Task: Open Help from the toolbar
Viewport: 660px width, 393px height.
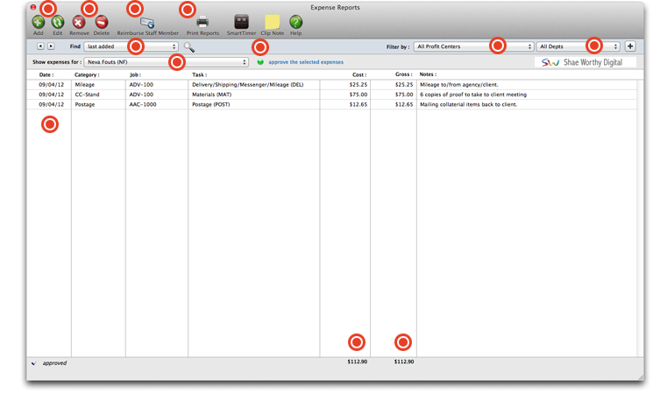Action: click(x=295, y=22)
